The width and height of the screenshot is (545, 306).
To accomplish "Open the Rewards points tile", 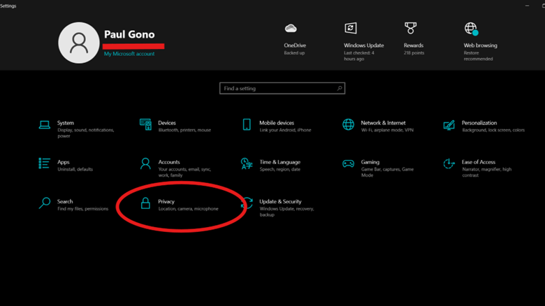I will (414, 41).
